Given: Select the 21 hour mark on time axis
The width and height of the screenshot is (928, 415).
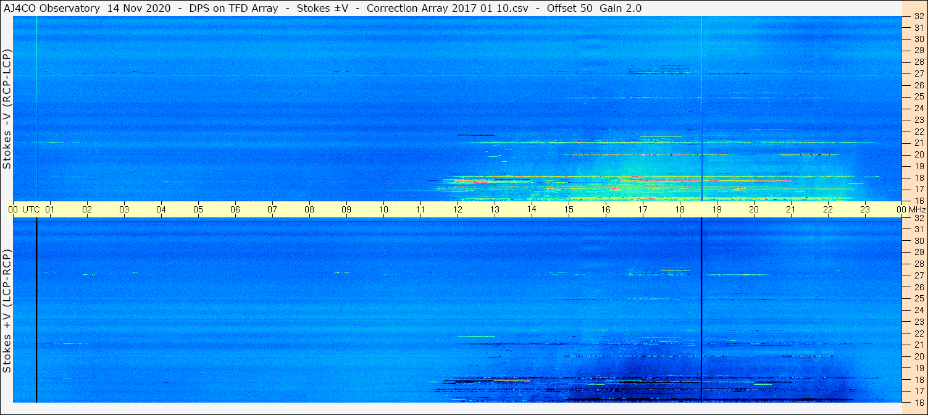Looking at the screenshot, I should coord(791,209).
